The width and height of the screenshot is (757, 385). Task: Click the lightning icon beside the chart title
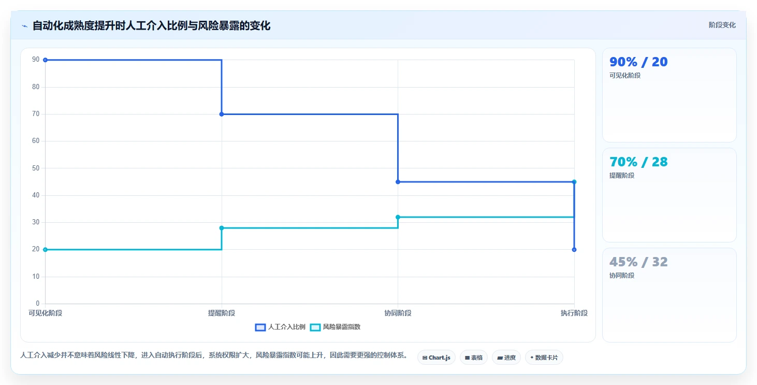[x=24, y=26]
